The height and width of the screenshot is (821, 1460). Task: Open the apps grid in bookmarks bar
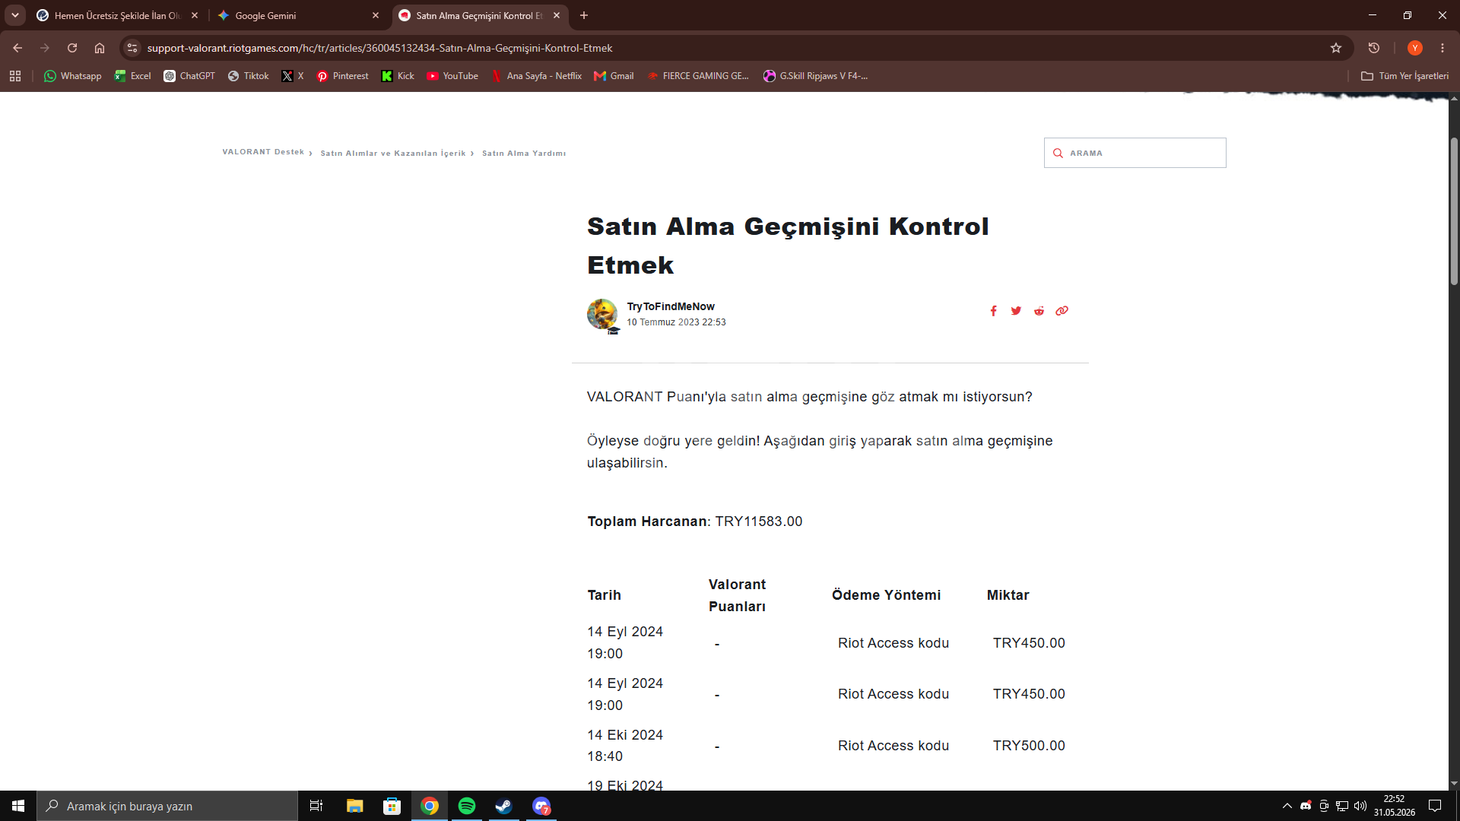pos(15,76)
